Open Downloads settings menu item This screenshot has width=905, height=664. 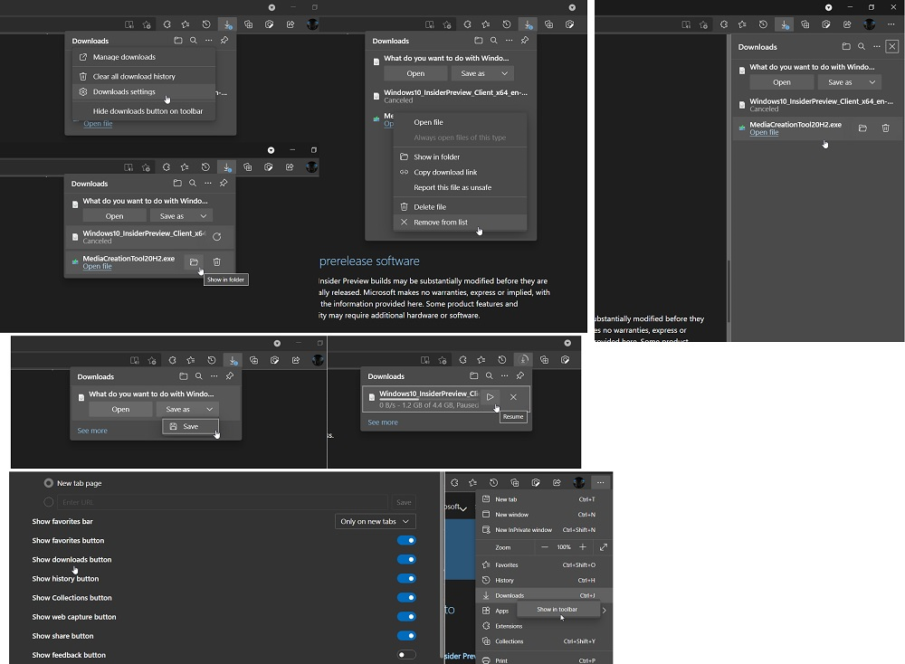point(144,91)
